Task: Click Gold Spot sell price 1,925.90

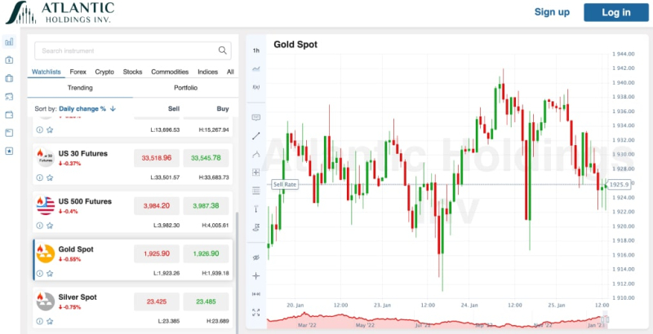Action: pos(157,253)
